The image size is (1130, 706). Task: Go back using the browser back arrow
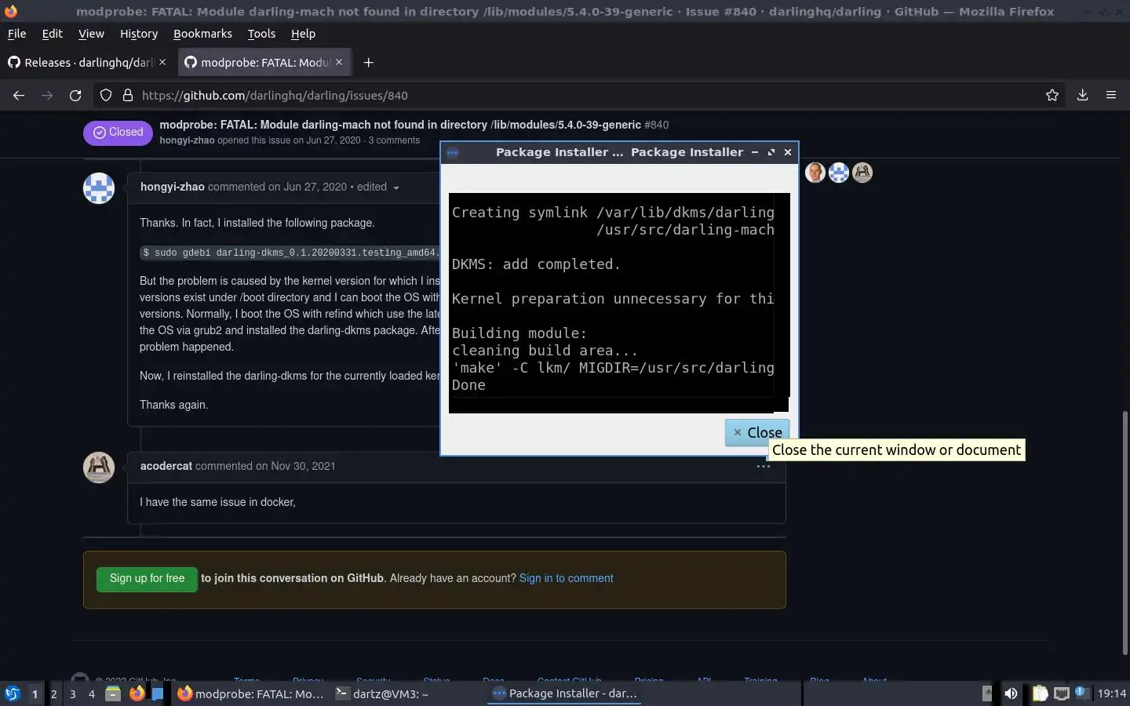[x=19, y=96]
